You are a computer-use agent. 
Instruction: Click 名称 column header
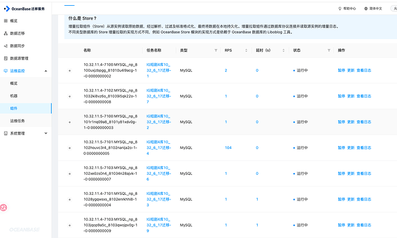87,51
